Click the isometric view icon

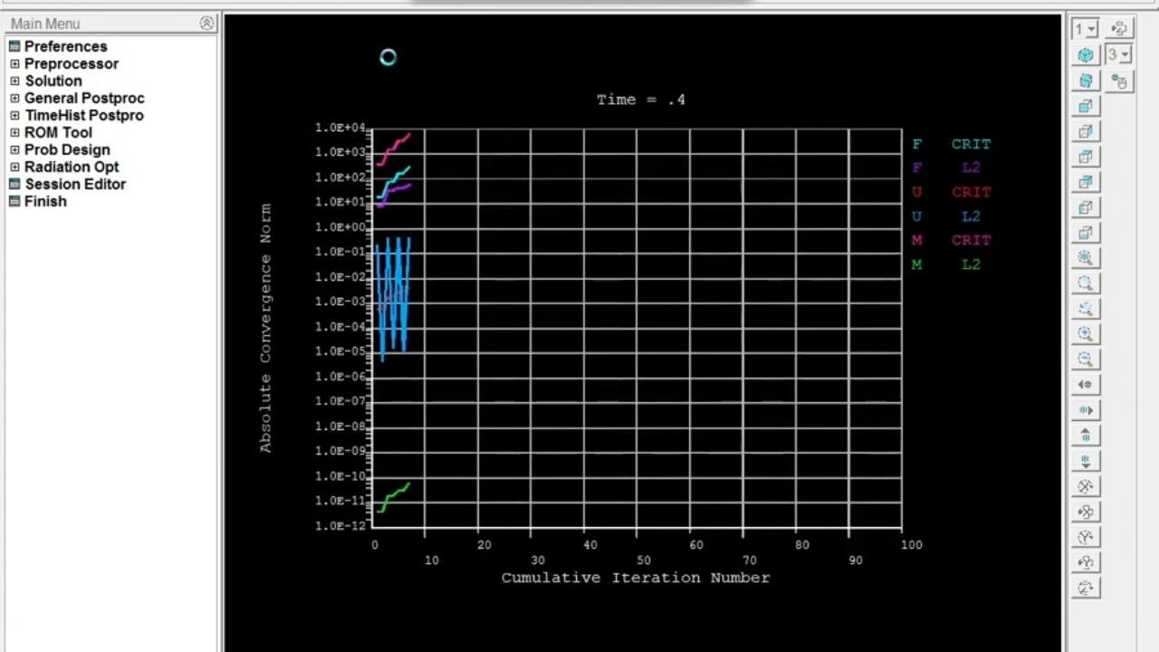[x=1086, y=55]
